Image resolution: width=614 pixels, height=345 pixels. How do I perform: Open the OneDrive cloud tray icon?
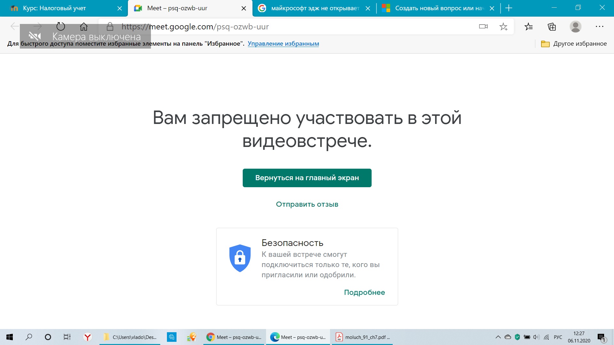[x=508, y=337]
